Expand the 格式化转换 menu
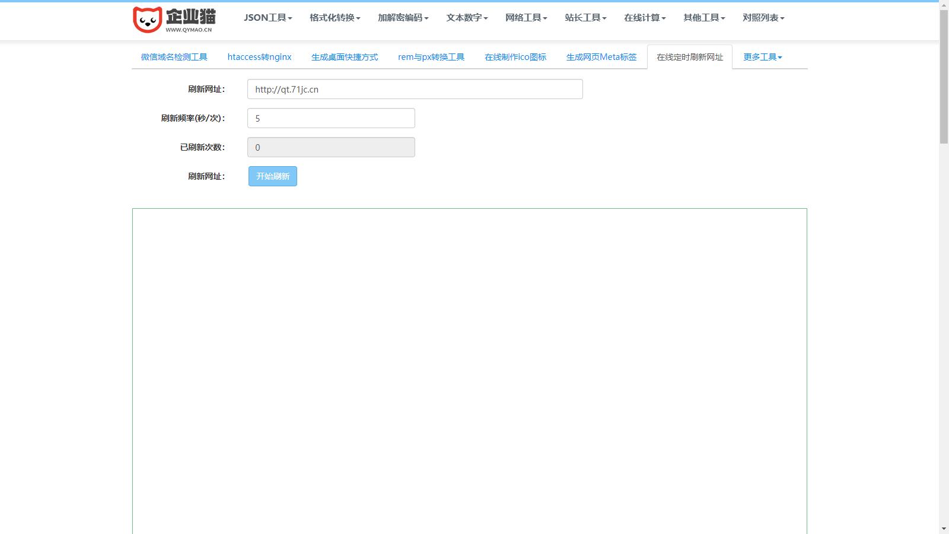Screen dimensions: 949x534 click(x=335, y=18)
